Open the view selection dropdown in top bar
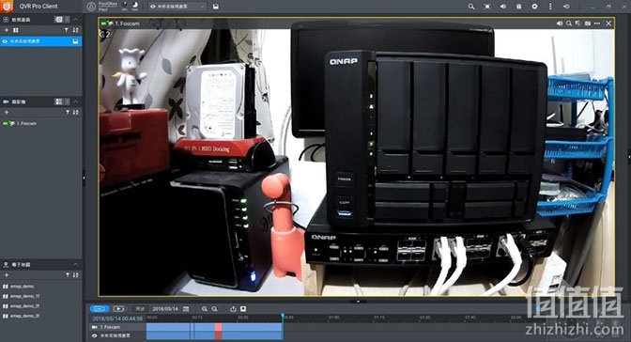 177,7
